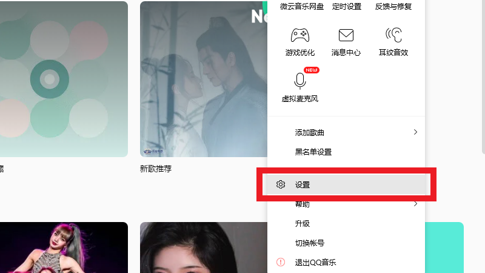Open 定时设置
Screen dimensions: 485x273
[x=347, y=6]
